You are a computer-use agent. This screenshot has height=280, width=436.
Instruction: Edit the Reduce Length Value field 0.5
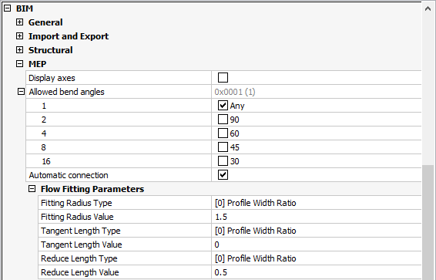tap(317, 272)
